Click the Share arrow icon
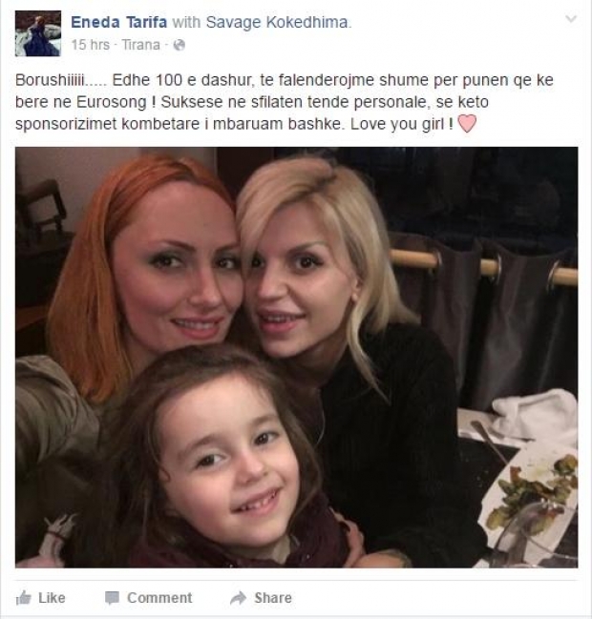 pyautogui.click(x=238, y=598)
